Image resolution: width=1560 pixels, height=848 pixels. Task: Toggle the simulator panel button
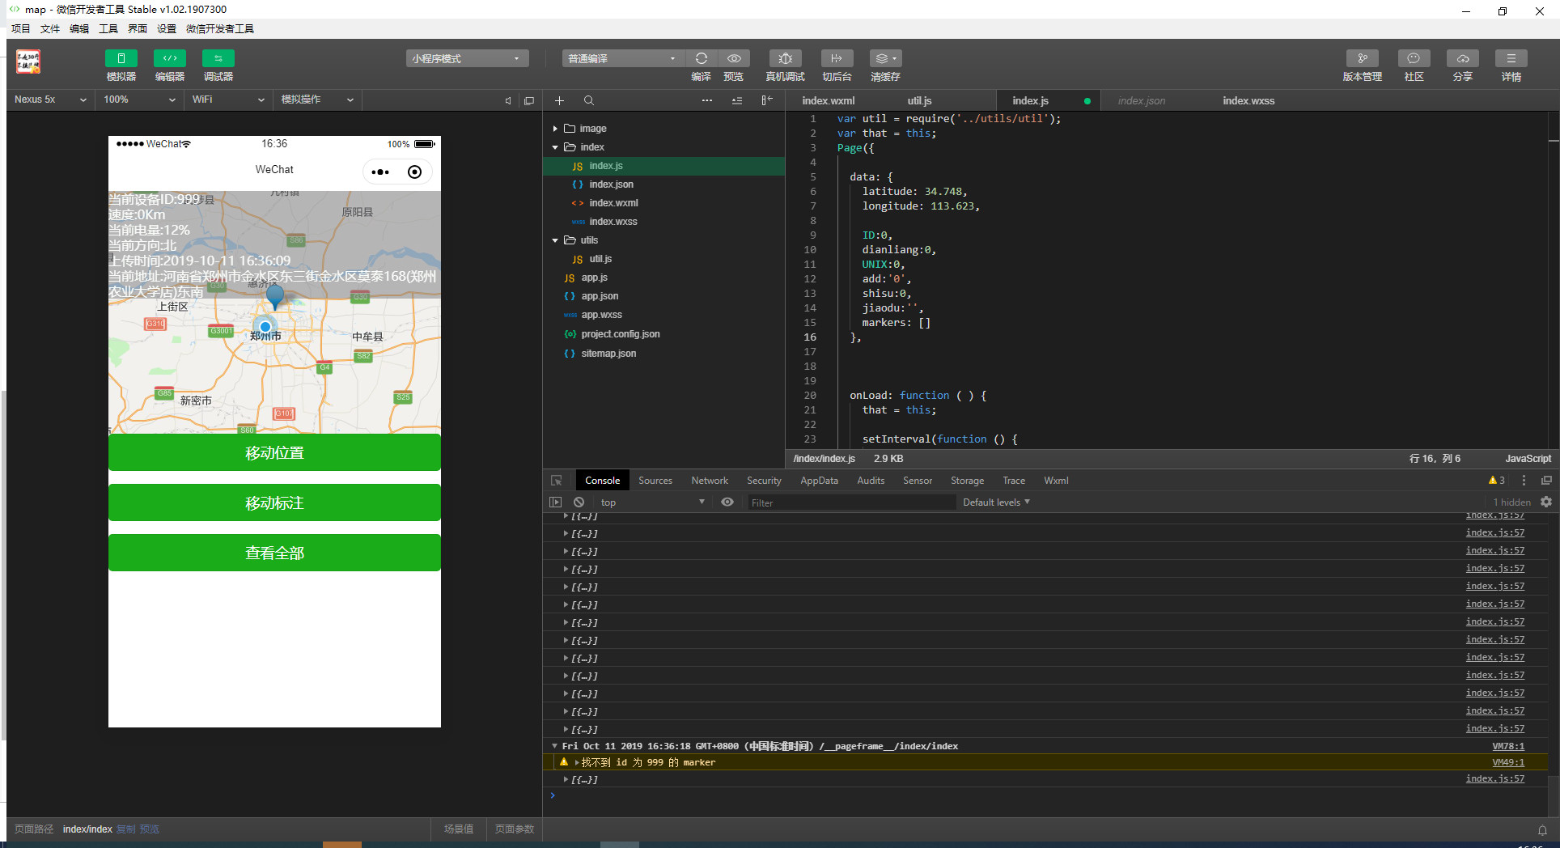(x=121, y=58)
